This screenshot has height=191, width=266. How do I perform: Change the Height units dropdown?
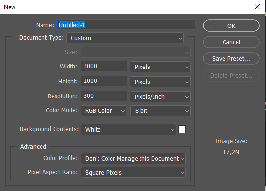(160, 82)
